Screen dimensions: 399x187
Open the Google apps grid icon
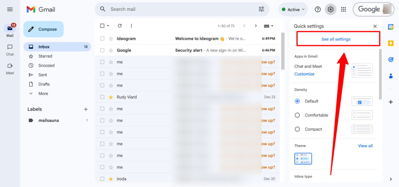pos(343,9)
